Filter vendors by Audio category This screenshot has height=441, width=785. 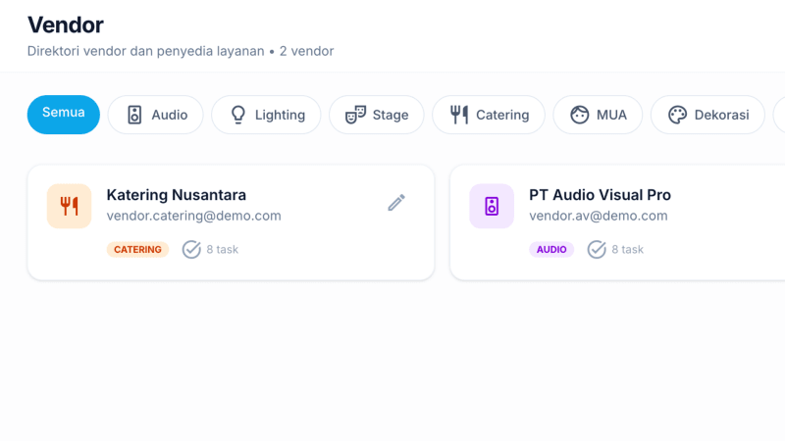[x=156, y=115]
